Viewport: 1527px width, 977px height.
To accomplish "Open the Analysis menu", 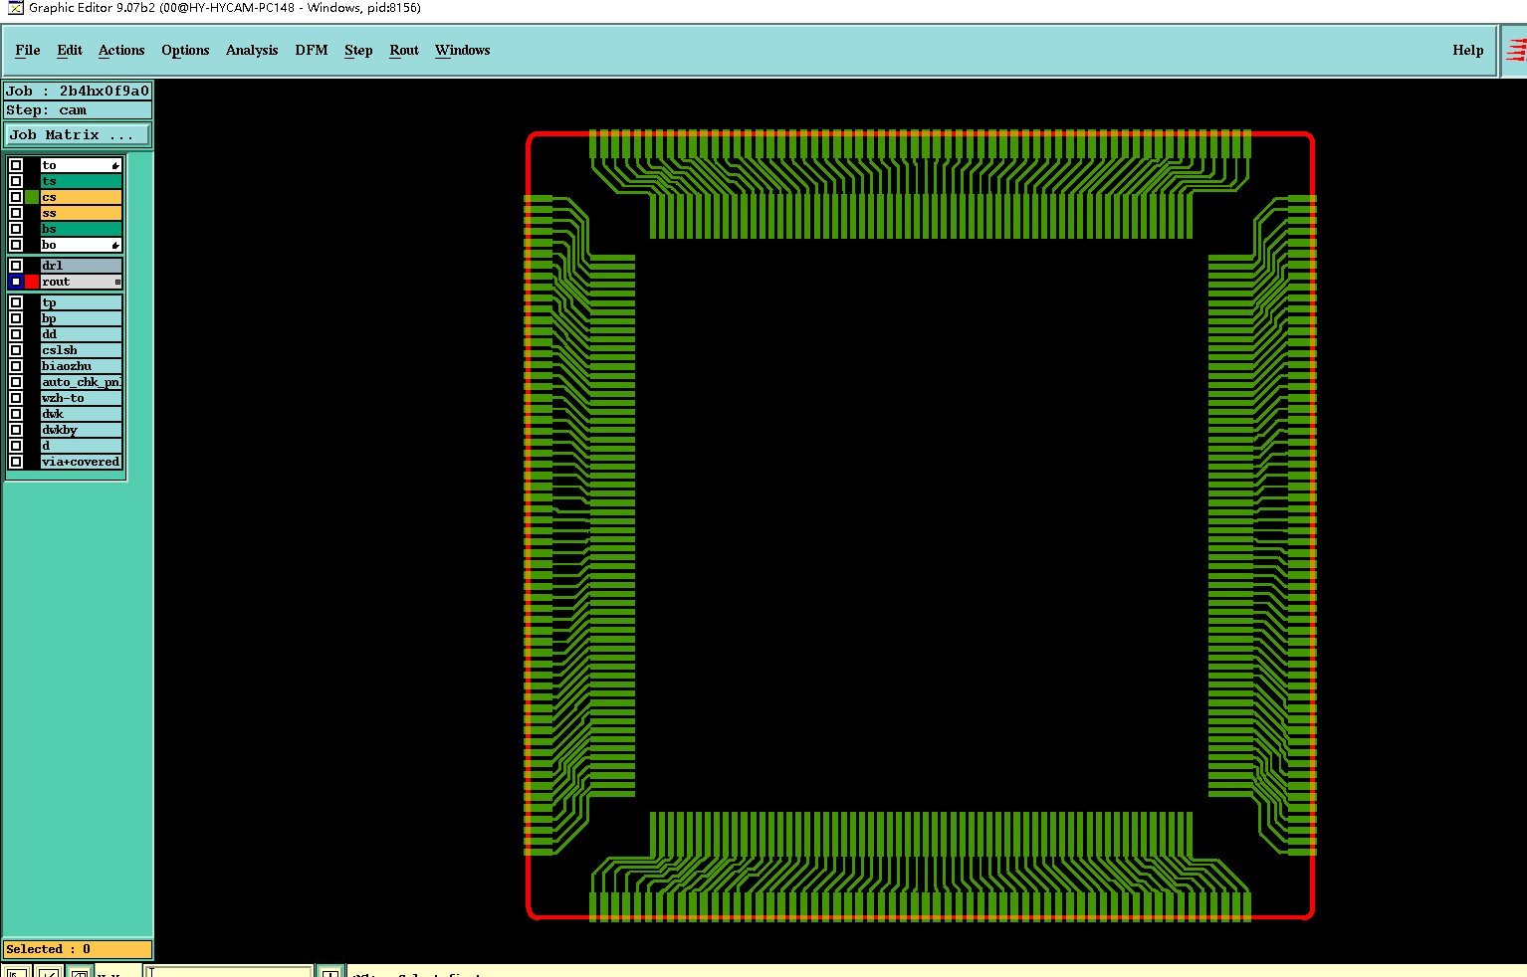I will (252, 50).
